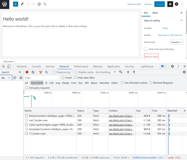Activate DevTools inspect element picker

click(3, 67)
